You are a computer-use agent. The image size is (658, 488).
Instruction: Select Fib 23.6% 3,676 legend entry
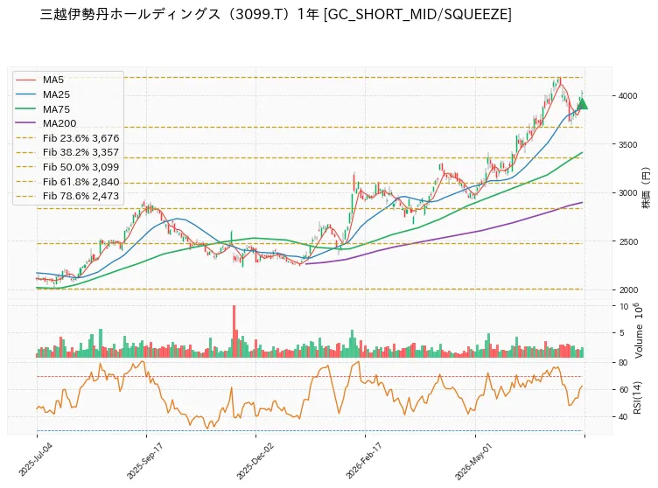coord(67,138)
